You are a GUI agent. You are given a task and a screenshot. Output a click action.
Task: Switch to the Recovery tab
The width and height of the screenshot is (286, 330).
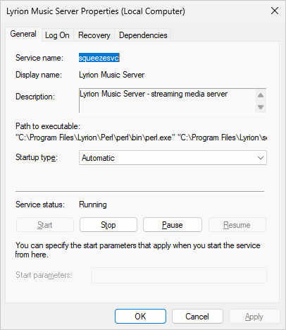[94, 35]
